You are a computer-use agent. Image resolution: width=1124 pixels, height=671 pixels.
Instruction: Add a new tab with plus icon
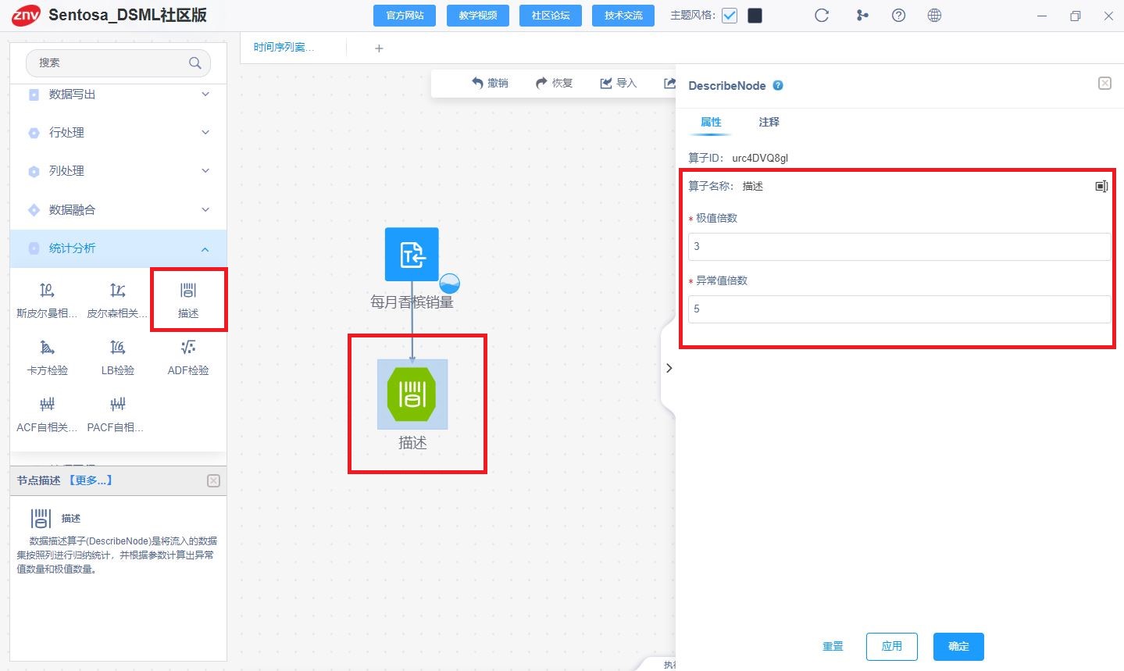(x=379, y=48)
